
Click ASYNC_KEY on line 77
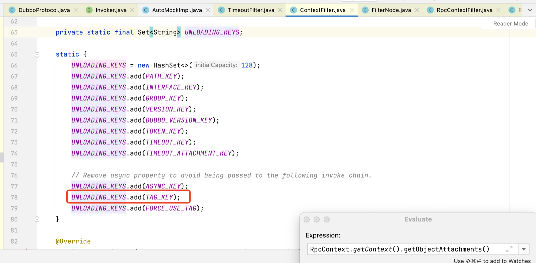(x=163, y=186)
